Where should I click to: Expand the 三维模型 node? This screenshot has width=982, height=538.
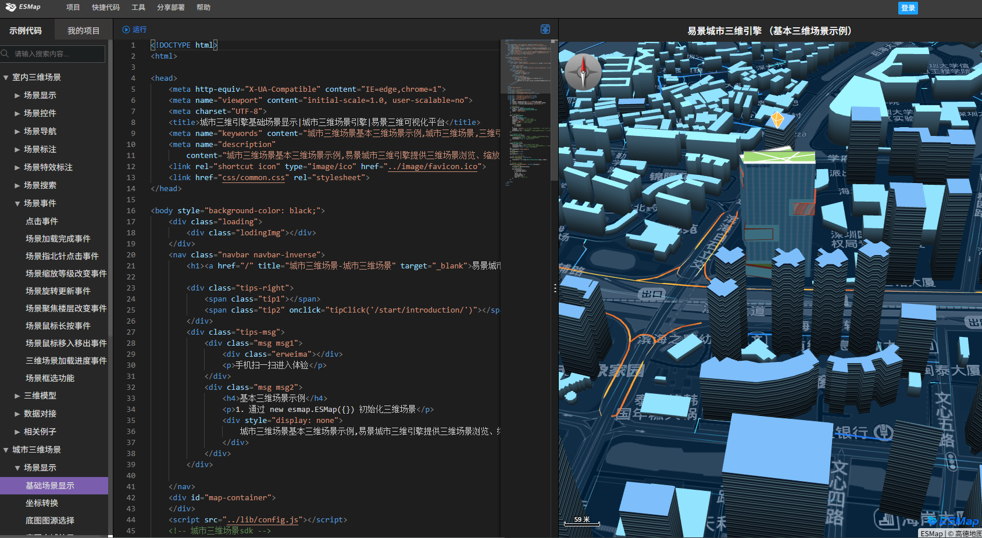click(17, 396)
